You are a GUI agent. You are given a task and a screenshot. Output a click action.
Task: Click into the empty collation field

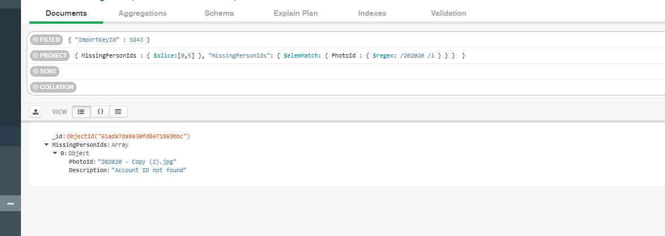tap(371, 87)
